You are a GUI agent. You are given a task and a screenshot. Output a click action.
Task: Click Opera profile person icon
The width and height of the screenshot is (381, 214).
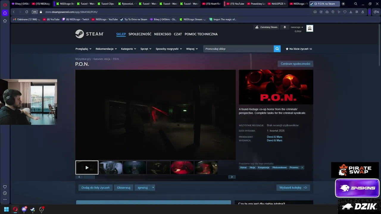coord(363,12)
